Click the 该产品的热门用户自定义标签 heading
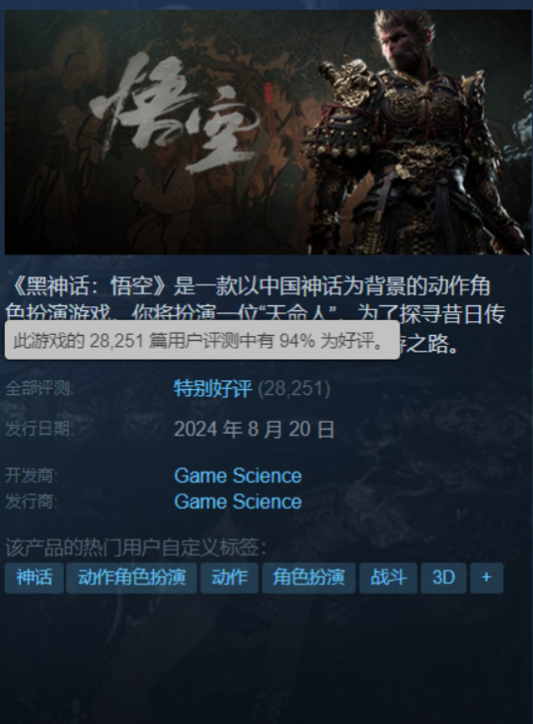Screen dimensions: 533x724 pyautogui.click(x=135, y=547)
